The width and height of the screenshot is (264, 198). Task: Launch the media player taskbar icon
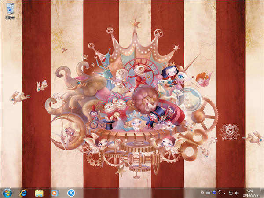tap(55, 193)
